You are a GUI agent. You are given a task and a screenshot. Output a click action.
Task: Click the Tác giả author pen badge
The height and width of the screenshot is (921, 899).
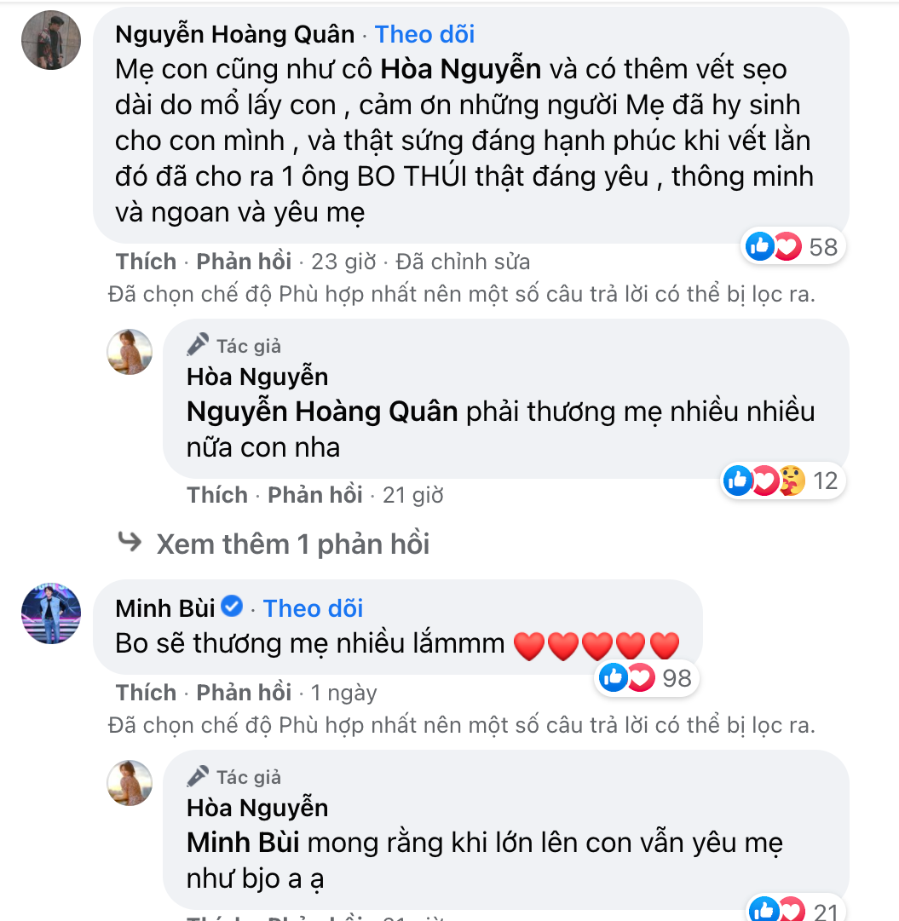click(x=199, y=346)
